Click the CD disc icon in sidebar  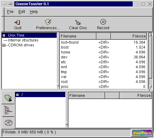[x=8, y=123]
